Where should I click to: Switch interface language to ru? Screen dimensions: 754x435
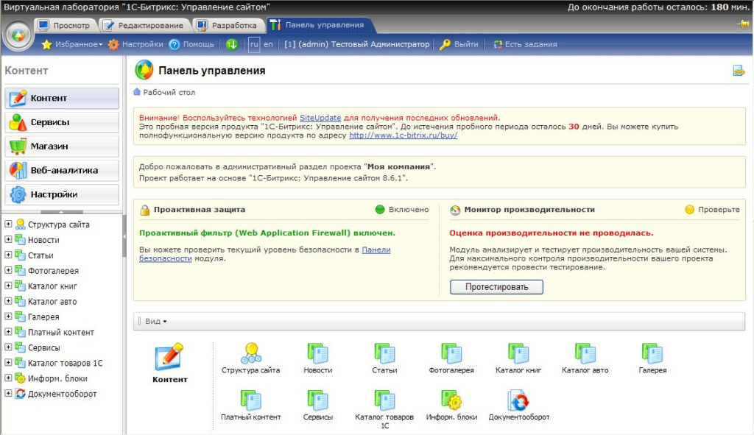point(254,44)
